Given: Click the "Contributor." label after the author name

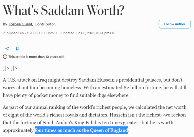Looking at the screenshot, I should pos(45,24).
